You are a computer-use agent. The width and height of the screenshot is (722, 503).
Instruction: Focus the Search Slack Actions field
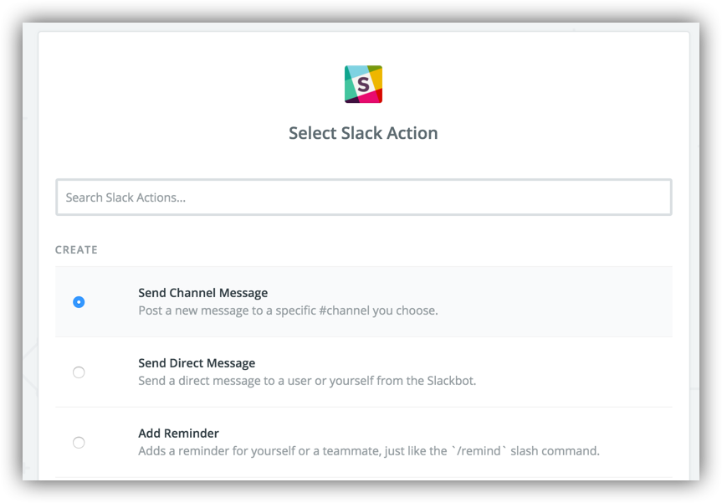(x=364, y=198)
